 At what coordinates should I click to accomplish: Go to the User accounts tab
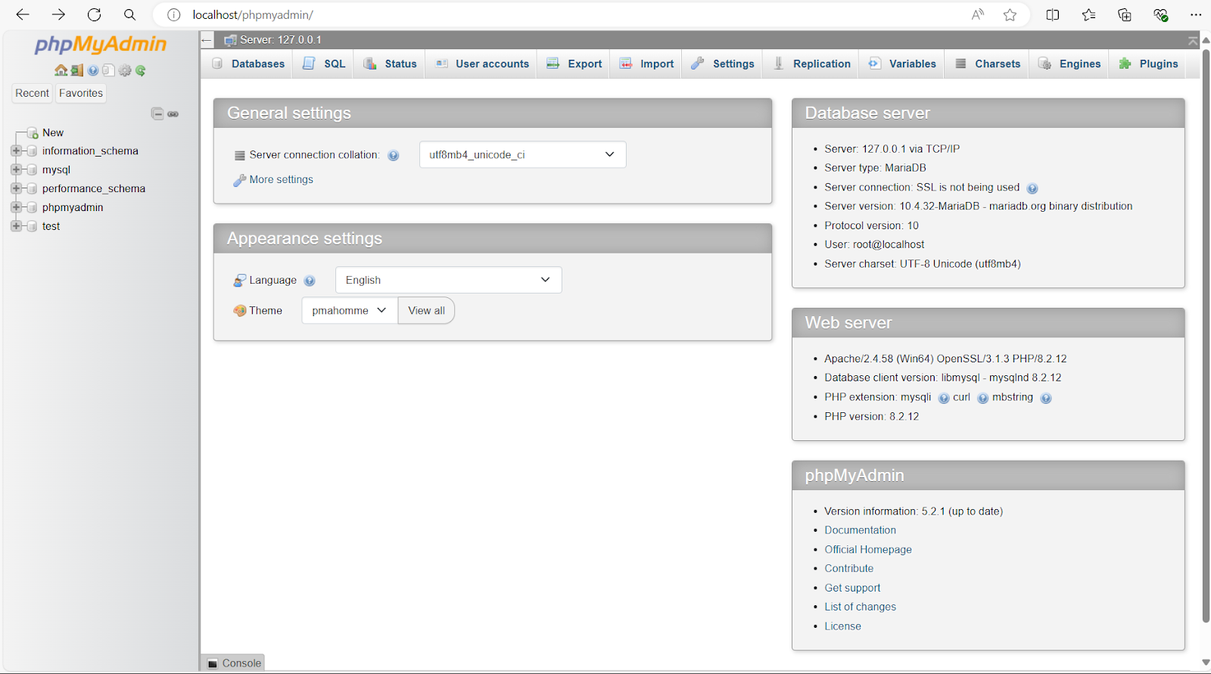(x=482, y=64)
